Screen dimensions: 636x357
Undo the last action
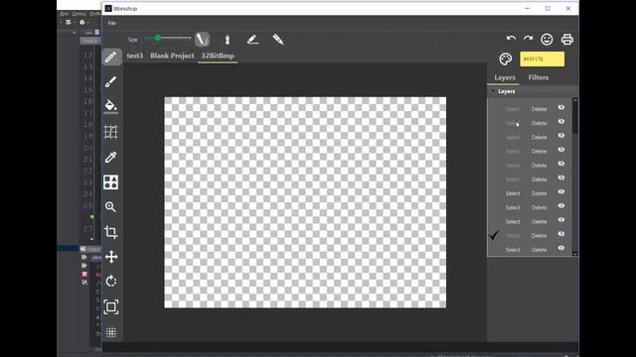pos(511,39)
